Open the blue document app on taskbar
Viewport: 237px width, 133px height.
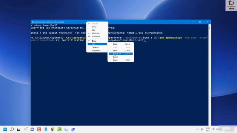(x=46, y=129)
